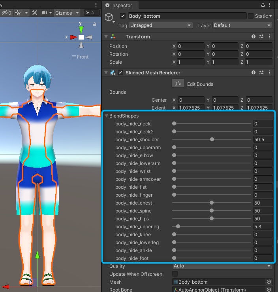Click the body_hide_upperleg value field
The height and width of the screenshot is (292, 278).
click(x=263, y=227)
